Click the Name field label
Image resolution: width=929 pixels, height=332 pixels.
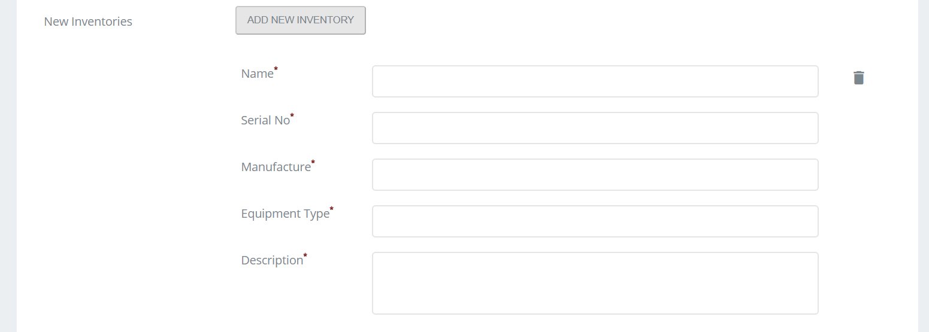(257, 74)
